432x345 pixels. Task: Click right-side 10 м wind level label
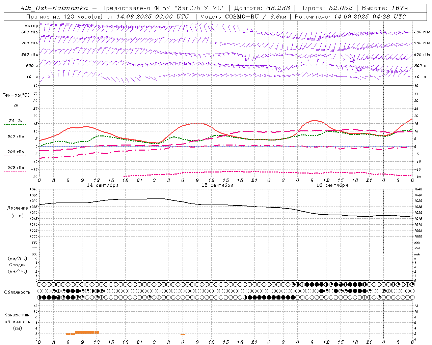pyautogui.click(x=420, y=77)
